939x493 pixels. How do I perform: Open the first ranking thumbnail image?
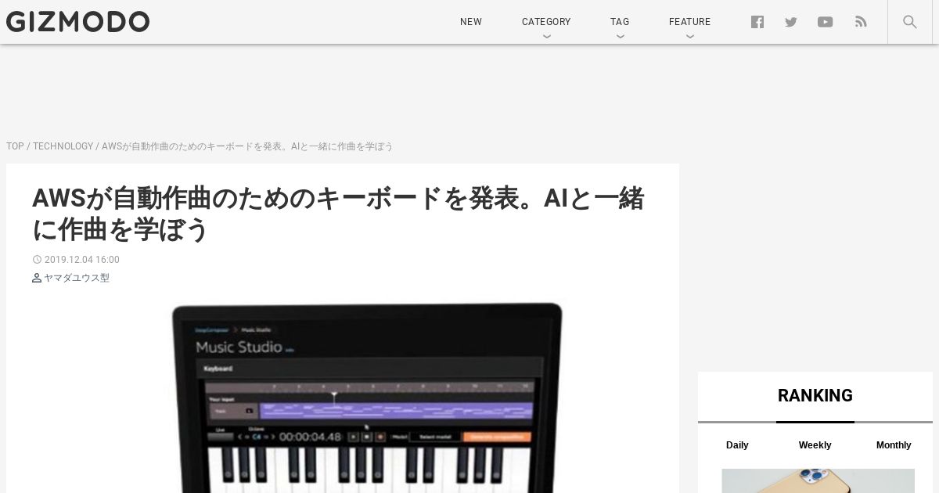tap(818, 480)
